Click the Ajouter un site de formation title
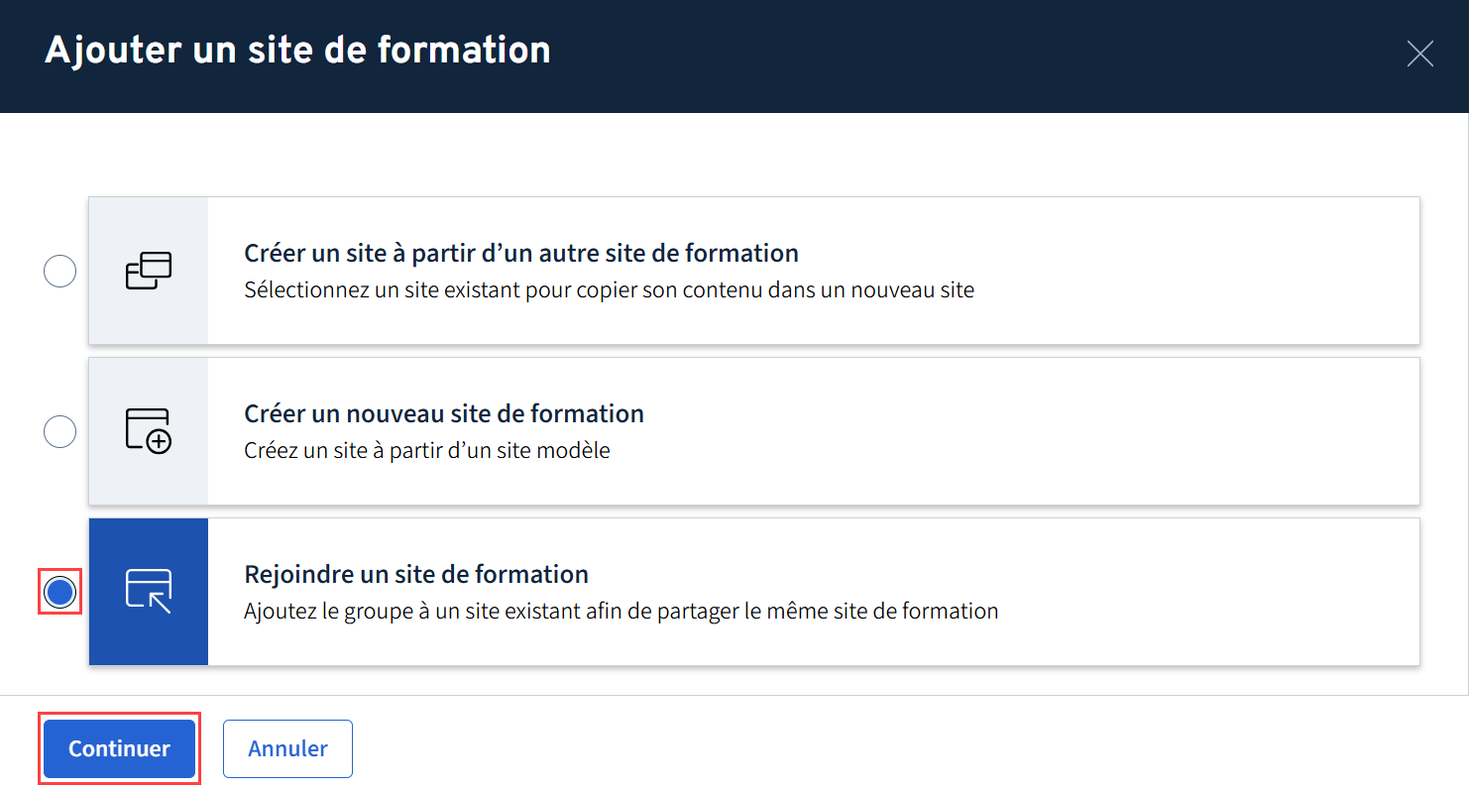Viewport: 1469px width, 792px height. coord(297,50)
